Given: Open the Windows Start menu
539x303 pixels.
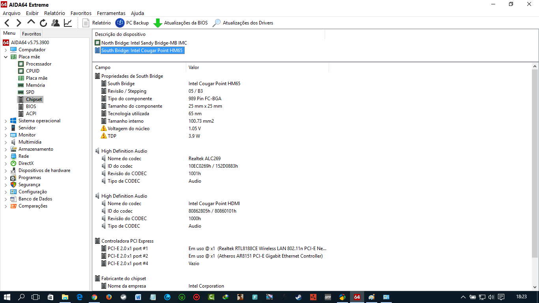Looking at the screenshot, I should [7, 297].
